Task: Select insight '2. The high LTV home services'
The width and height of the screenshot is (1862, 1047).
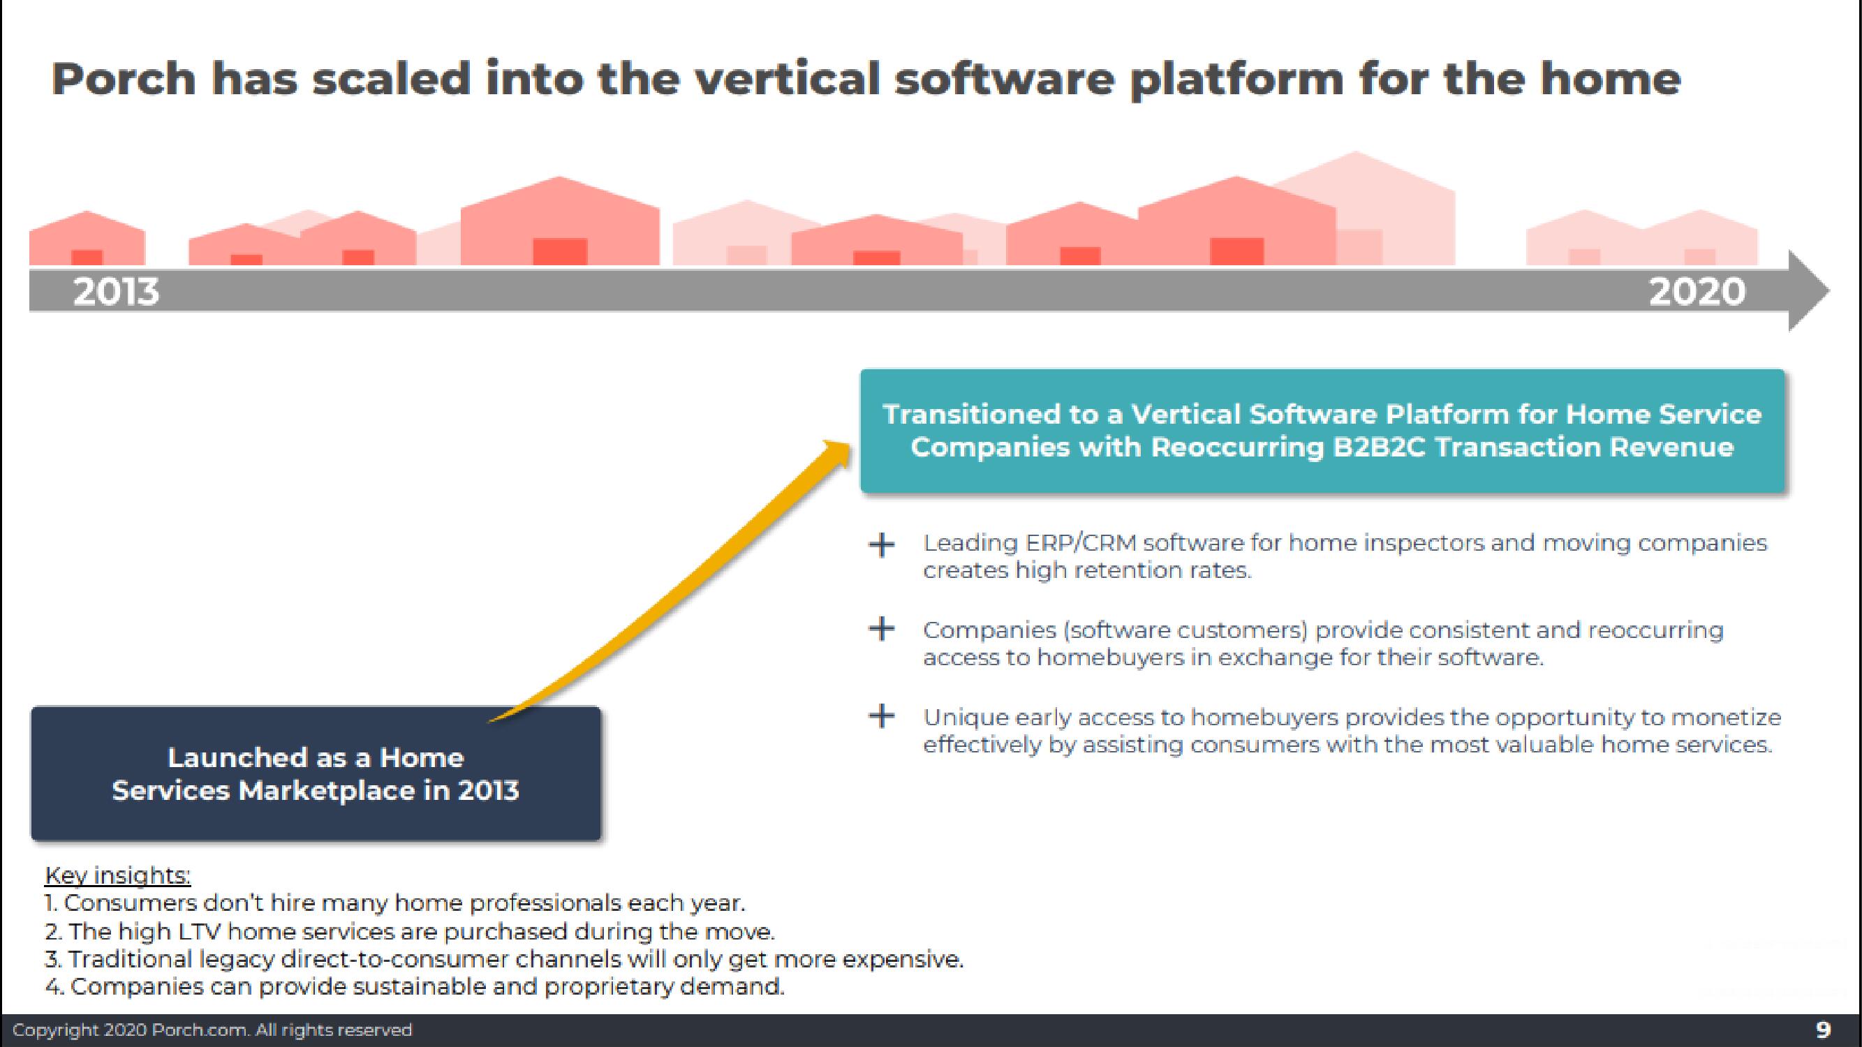Action: coord(410,931)
